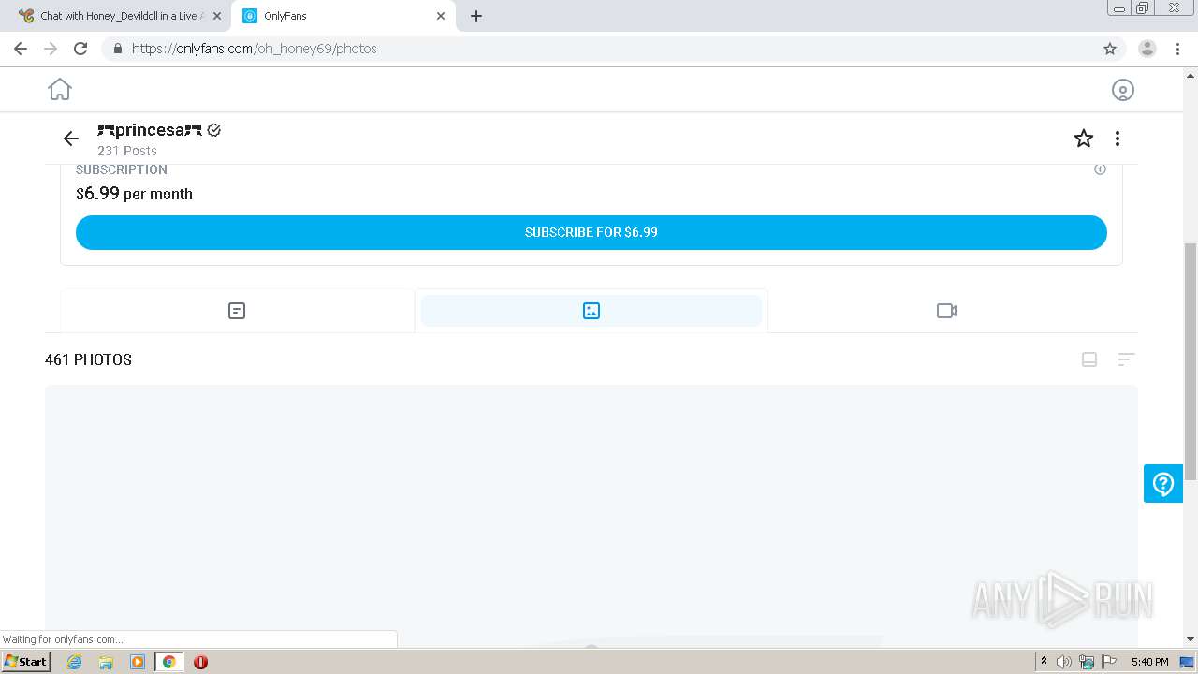Image resolution: width=1198 pixels, height=674 pixels.
Task: Go to OnlyFans home icon
Action: (x=60, y=89)
